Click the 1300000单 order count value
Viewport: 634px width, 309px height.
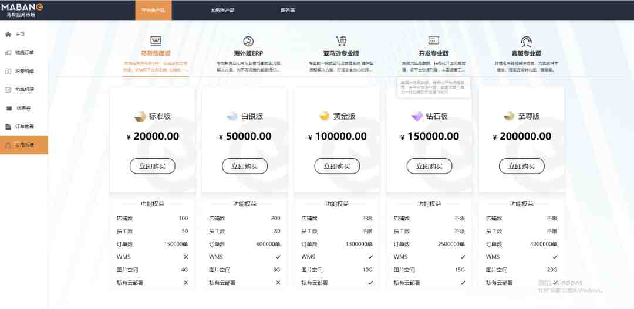pyautogui.click(x=359, y=244)
